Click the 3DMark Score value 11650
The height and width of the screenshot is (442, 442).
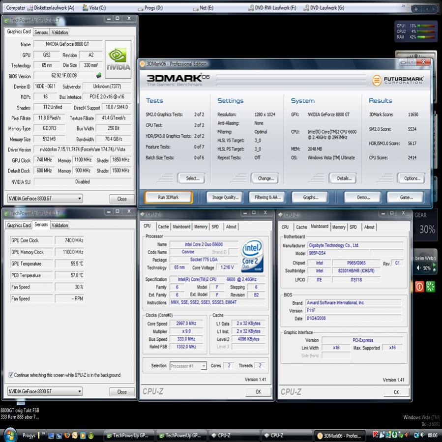point(413,115)
